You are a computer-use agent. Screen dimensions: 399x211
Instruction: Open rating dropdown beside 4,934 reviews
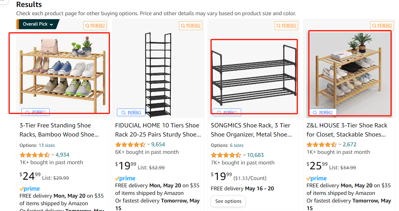53,155
